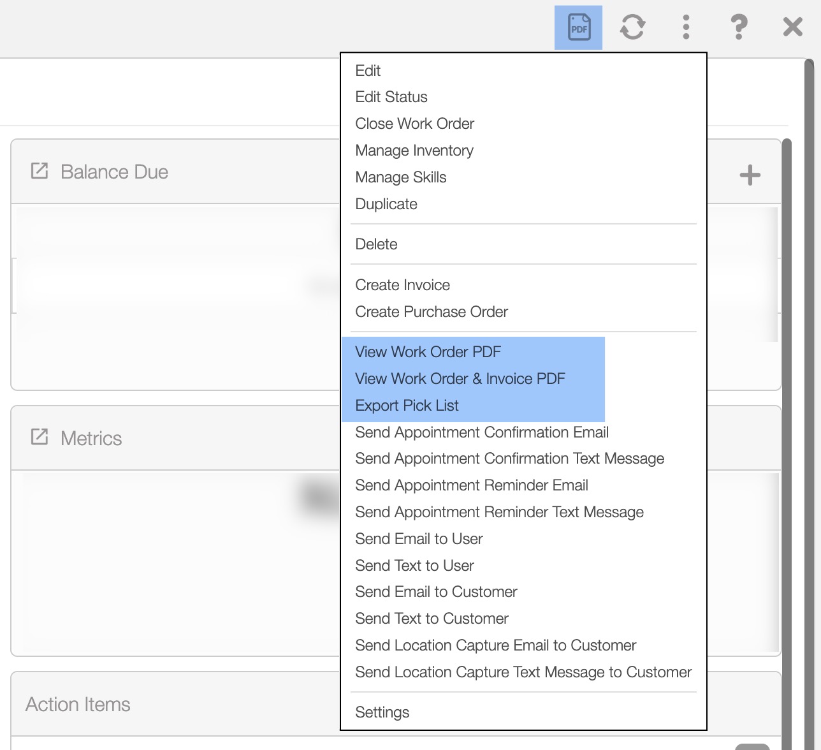Open Balance Due in external view icon
This screenshot has width=821, height=750.
click(40, 171)
